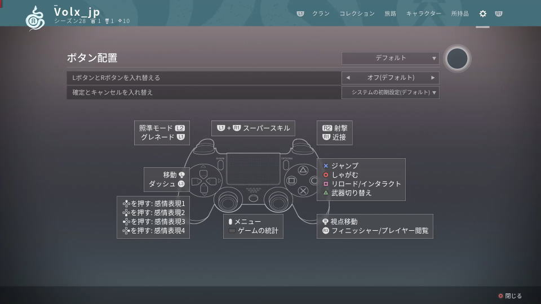Open the デフォルト button layout dropdown
The image size is (541, 304).
click(x=390, y=58)
